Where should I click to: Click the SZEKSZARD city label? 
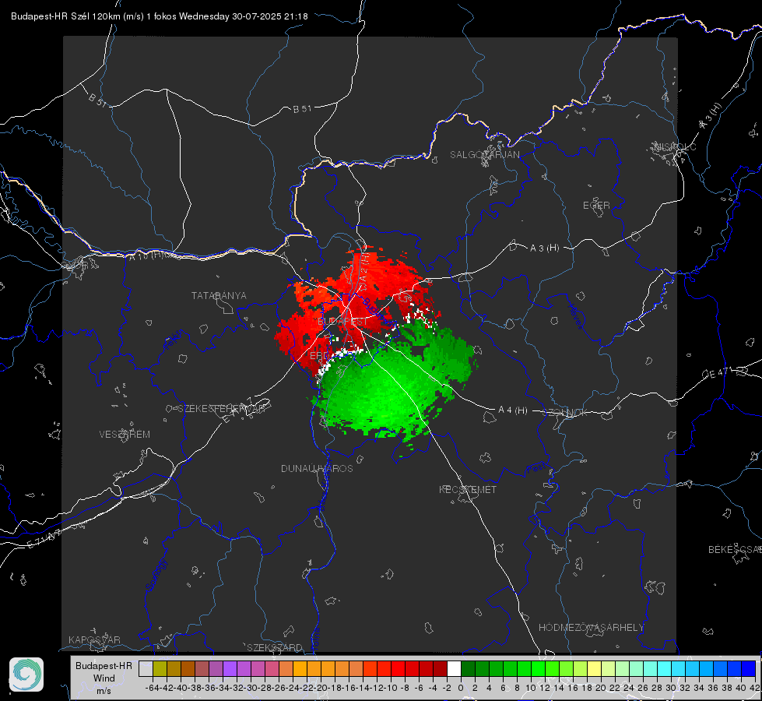click(275, 647)
